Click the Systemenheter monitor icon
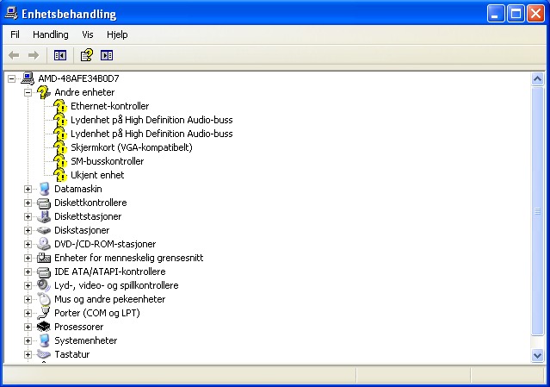 (44, 340)
